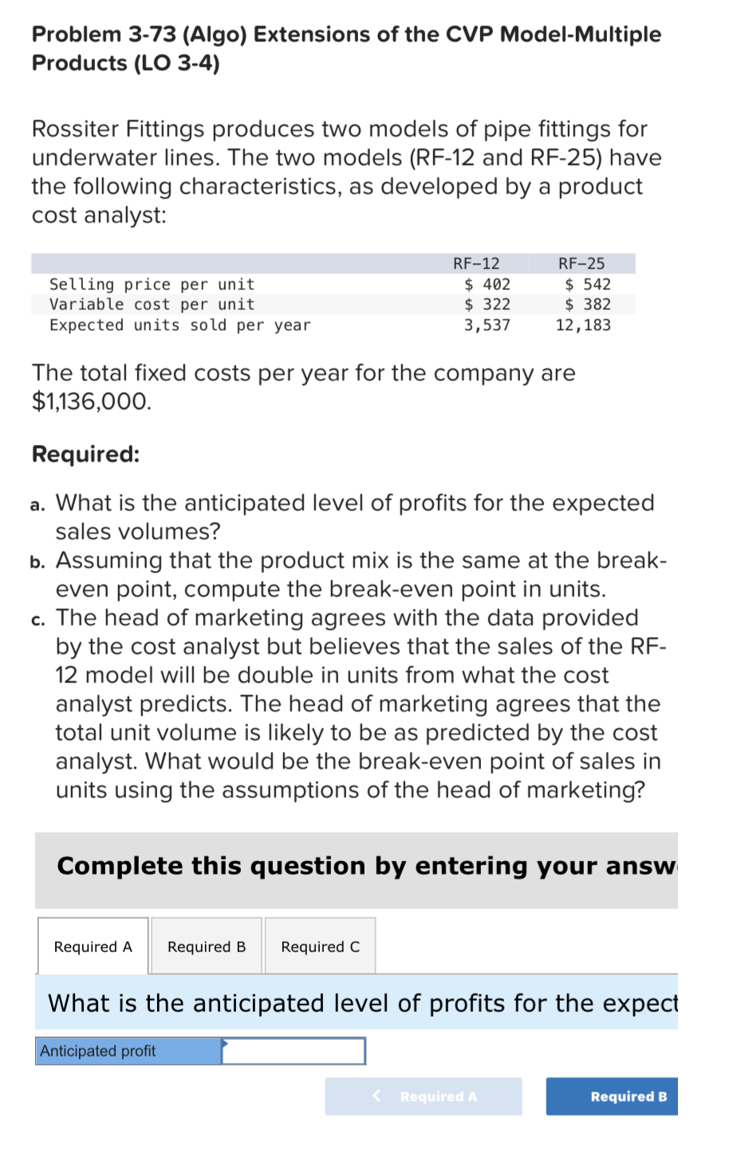737x1173 pixels.
Task: Select the RF-12 column header
Action: pyautogui.click(x=476, y=263)
